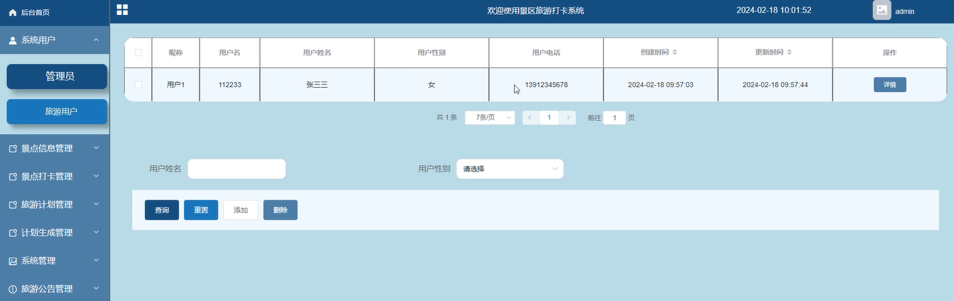Screen dimensions: 954x301
Task: Click the 用户姓名 column header
Action: tap(317, 52)
